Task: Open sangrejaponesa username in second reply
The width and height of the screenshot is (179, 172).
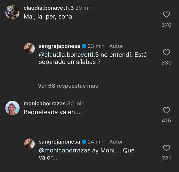Action: point(59,142)
